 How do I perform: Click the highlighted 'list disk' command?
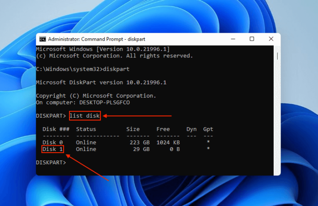(x=85, y=116)
